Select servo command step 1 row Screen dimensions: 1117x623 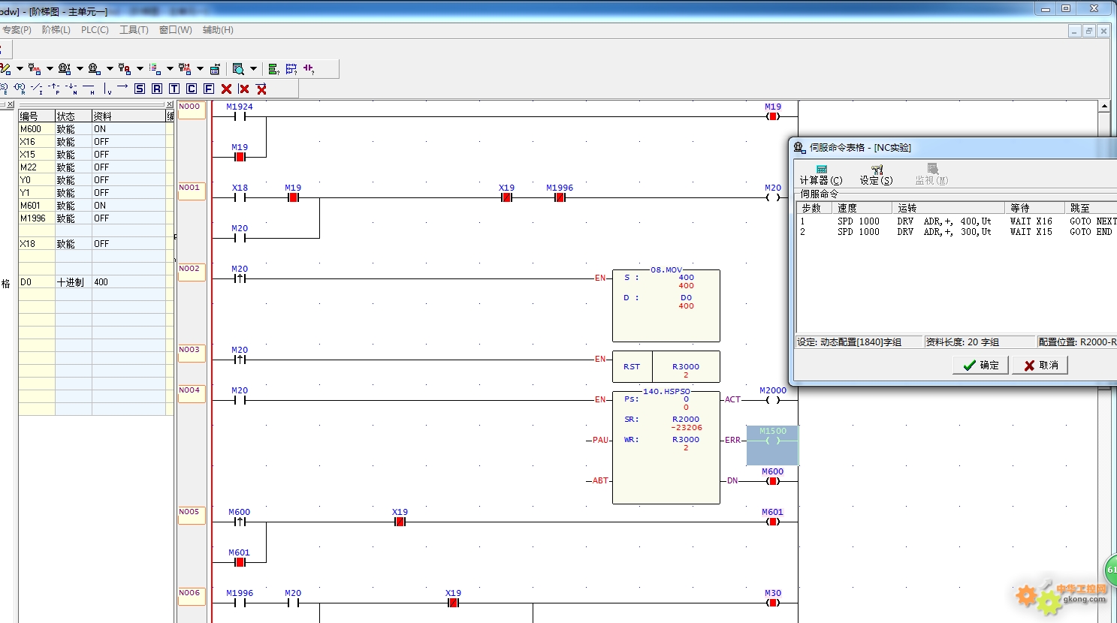pos(956,221)
